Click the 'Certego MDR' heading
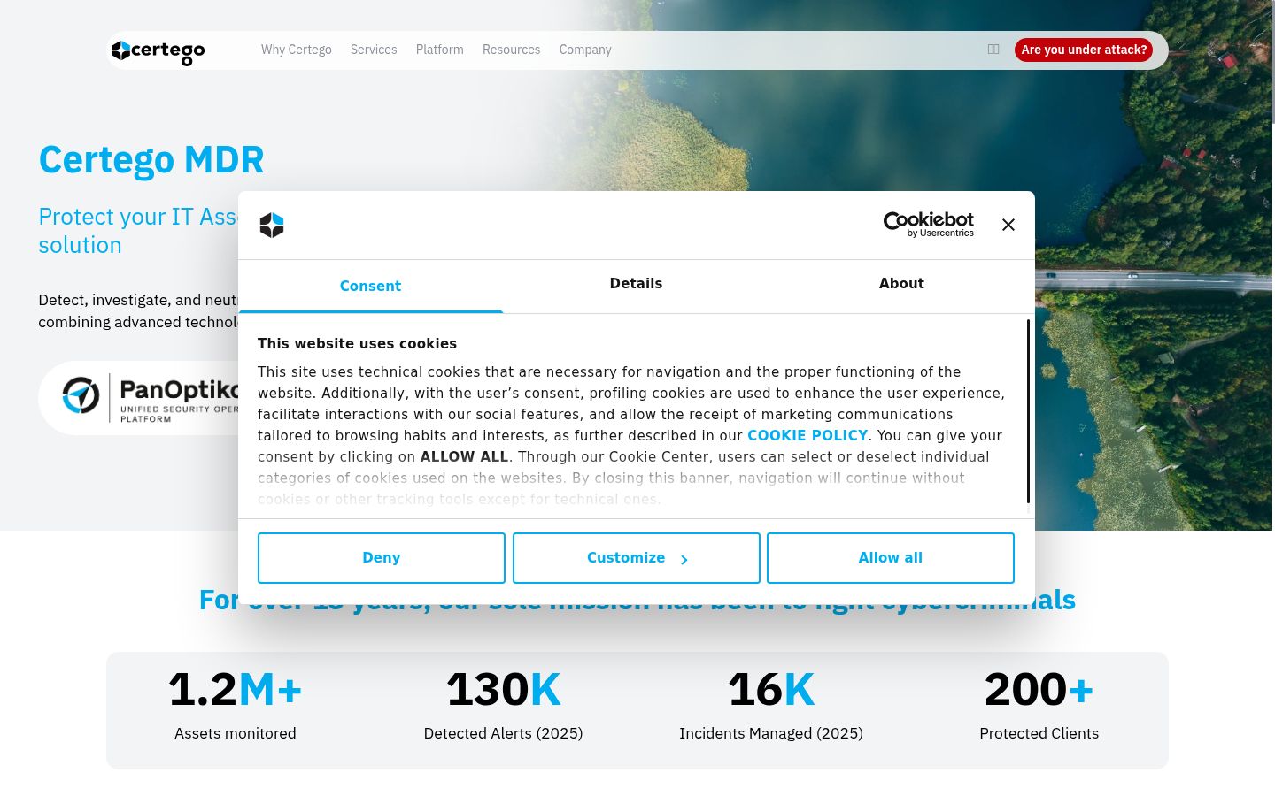The width and height of the screenshot is (1275, 796). tap(151, 160)
